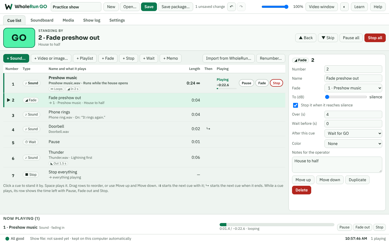Click Fade out in the Now Playing bar
This screenshot has height=243, width=389.
tap(363, 227)
